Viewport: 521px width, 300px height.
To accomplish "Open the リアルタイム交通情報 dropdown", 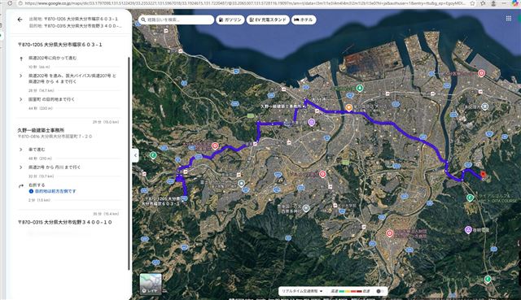I will 302,291.
